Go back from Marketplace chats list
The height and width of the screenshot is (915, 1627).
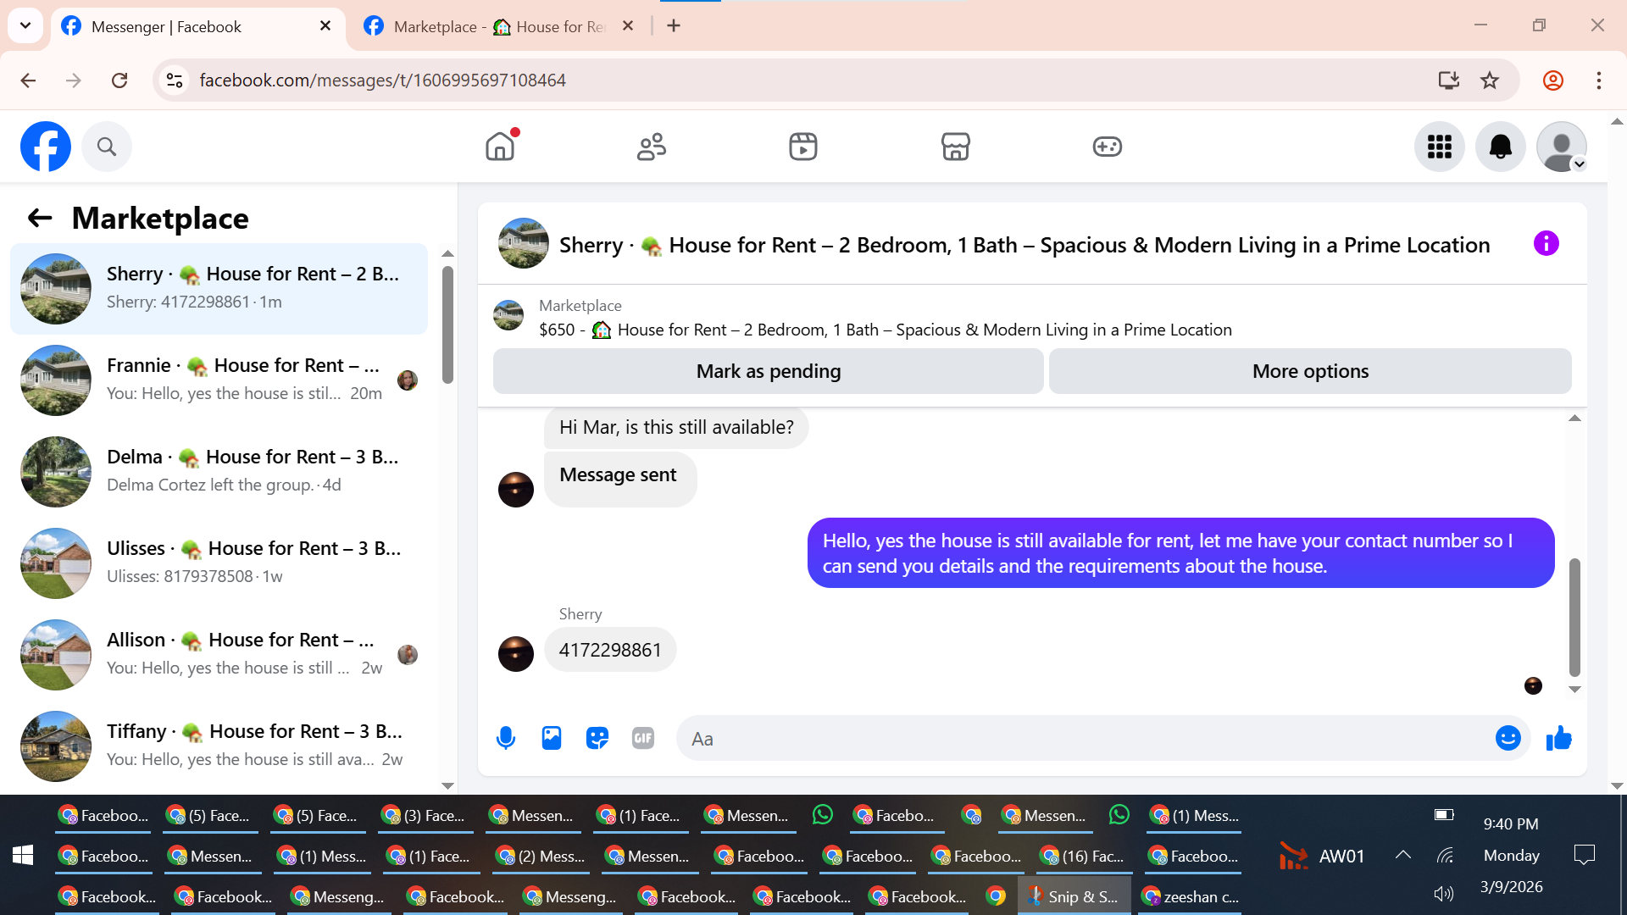click(x=40, y=219)
